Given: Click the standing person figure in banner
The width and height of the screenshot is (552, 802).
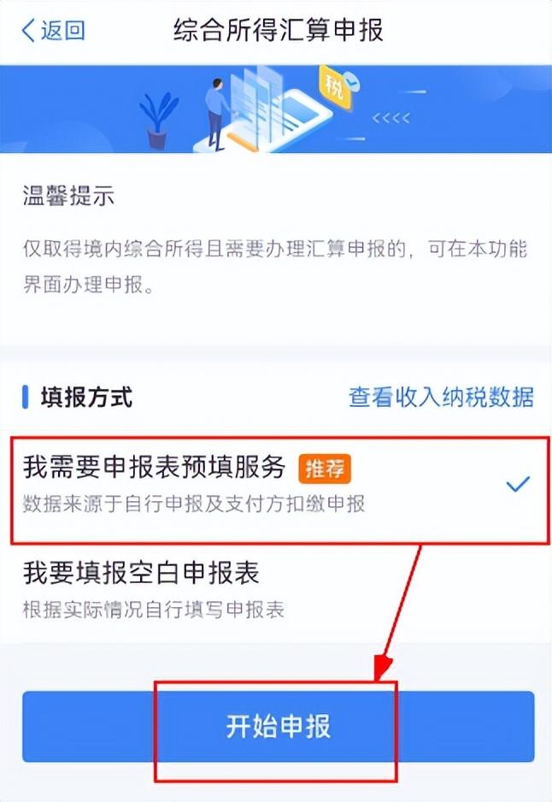Looking at the screenshot, I should [216, 114].
